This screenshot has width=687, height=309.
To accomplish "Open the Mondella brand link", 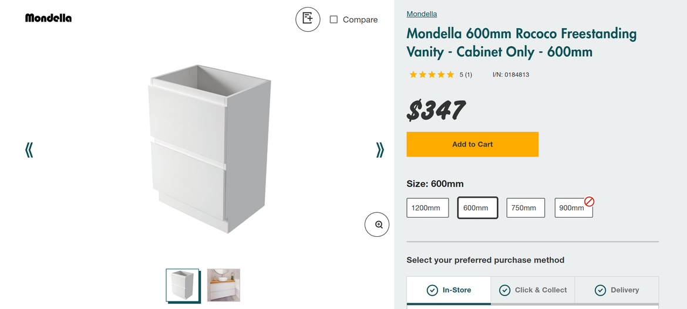I will pos(422,13).
